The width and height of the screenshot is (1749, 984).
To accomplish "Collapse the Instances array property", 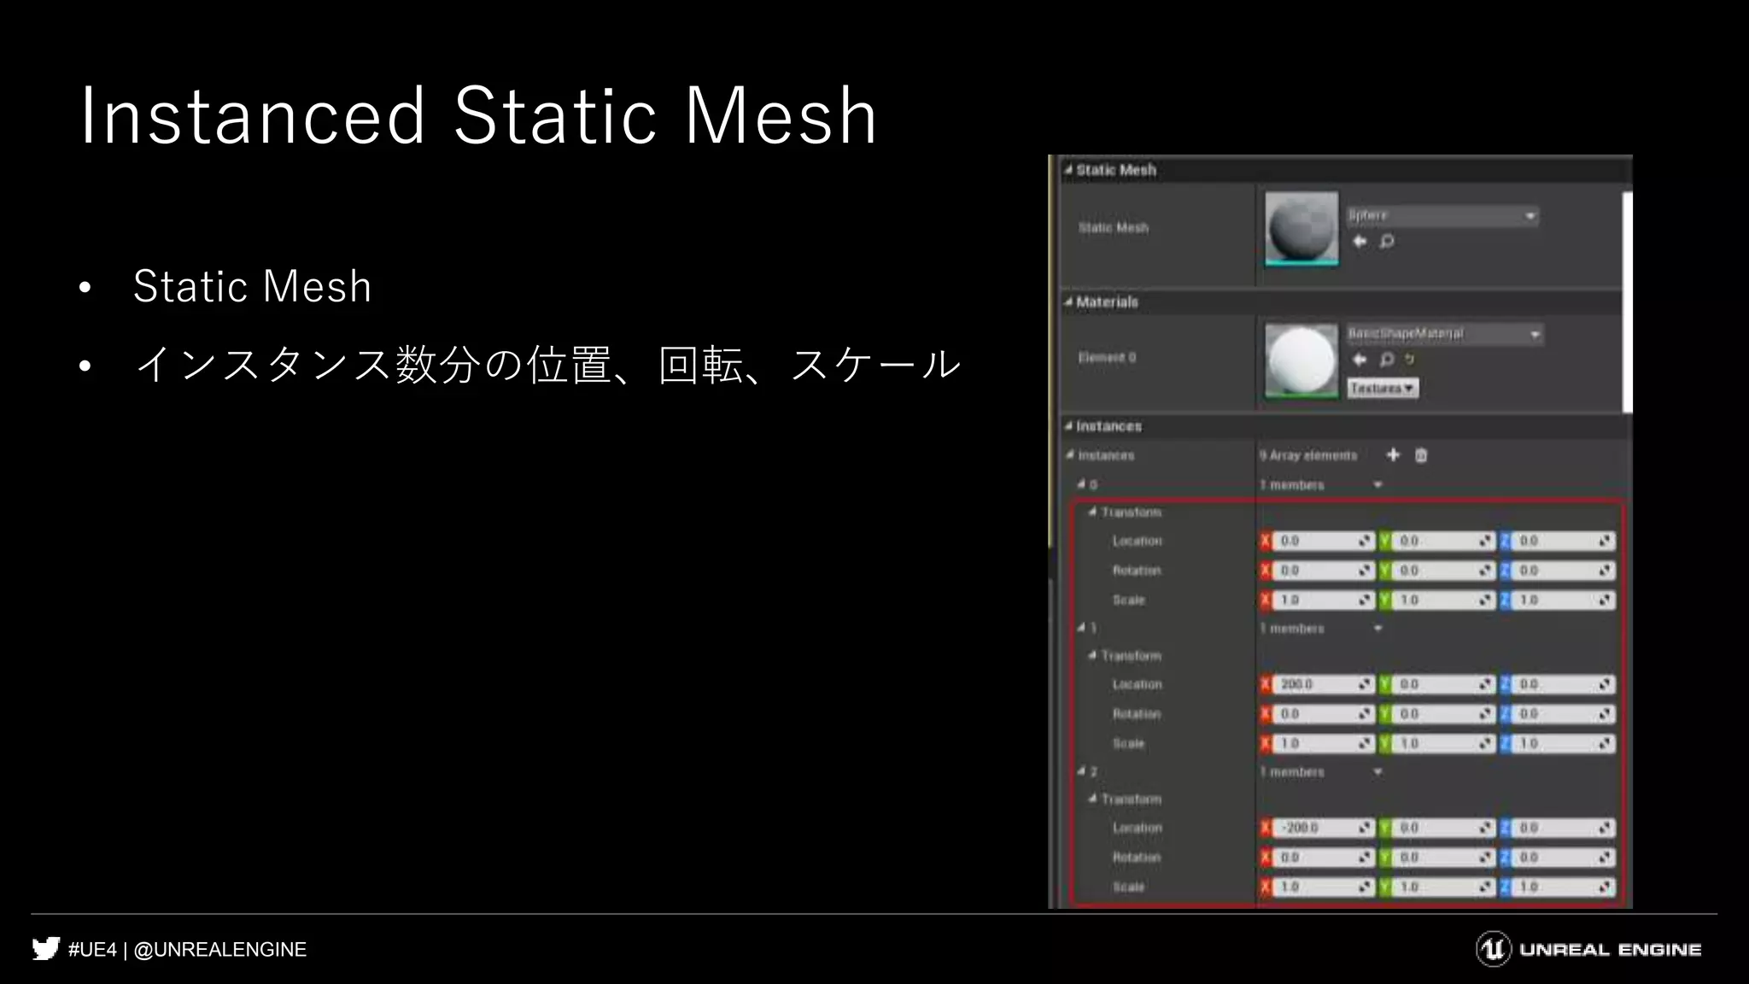I will pyautogui.click(x=1070, y=455).
